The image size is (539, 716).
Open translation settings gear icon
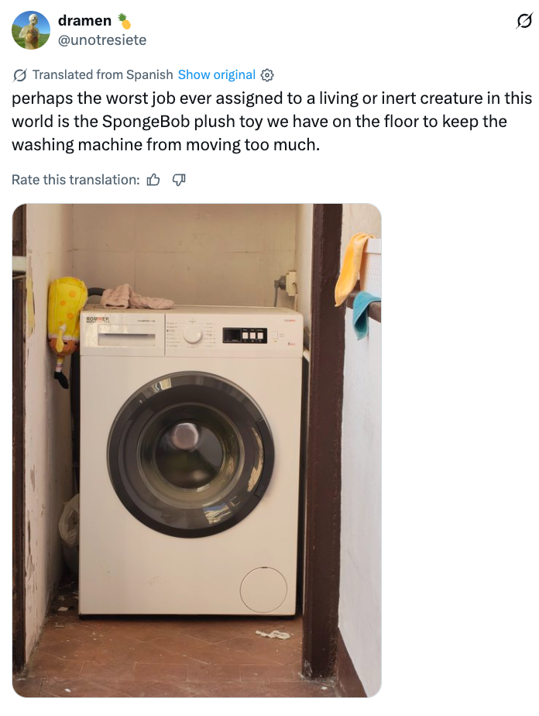267,75
